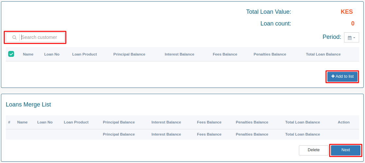
Task: Click Total Loan Balance header in top table
Action: tap(323, 54)
